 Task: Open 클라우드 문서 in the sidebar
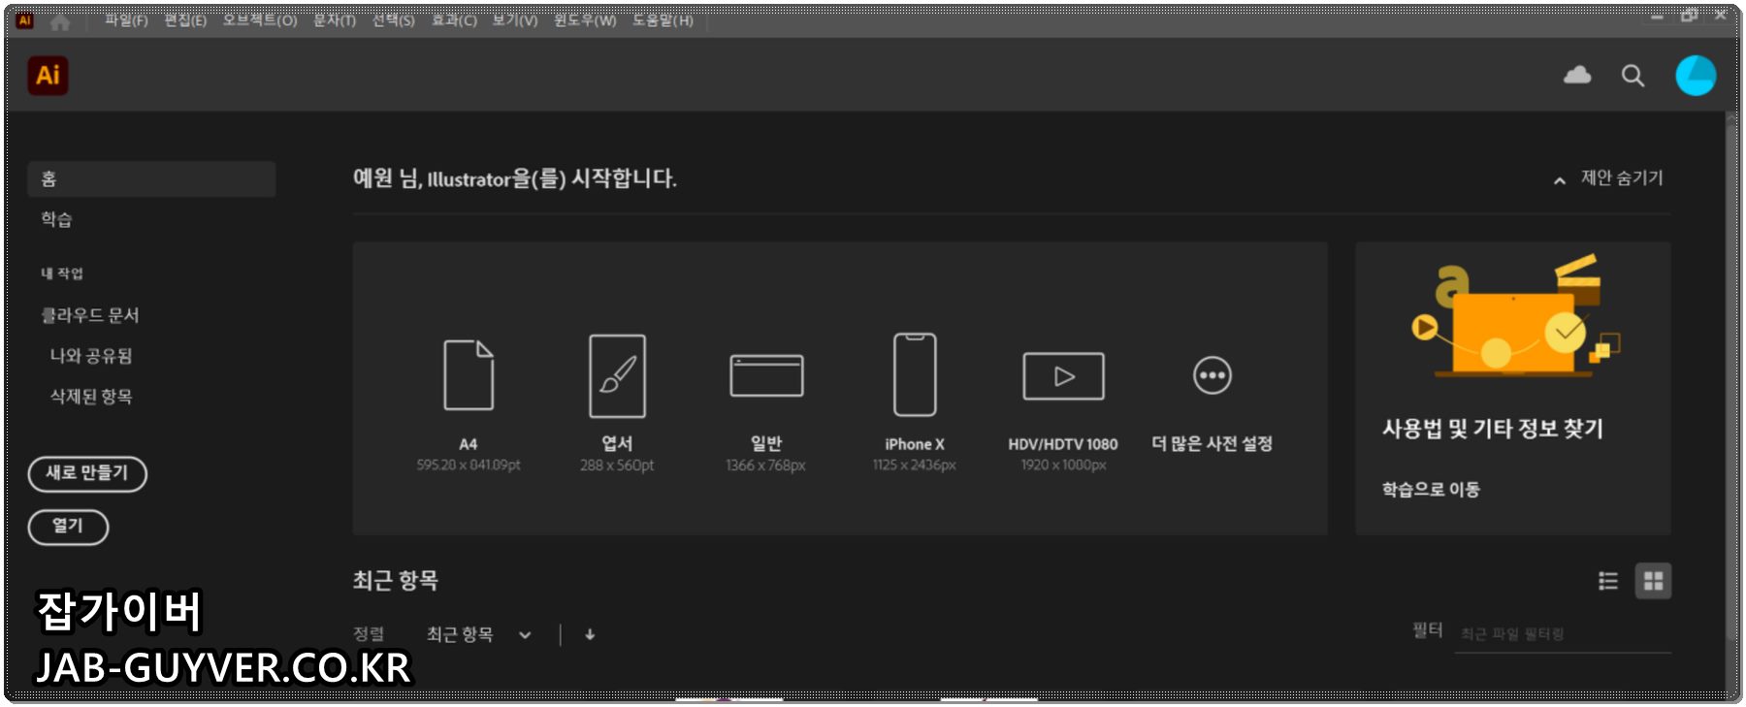point(90,315)
